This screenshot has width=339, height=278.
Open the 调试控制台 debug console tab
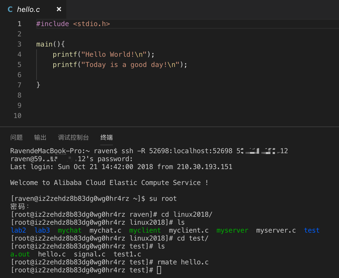click(73, 137)
